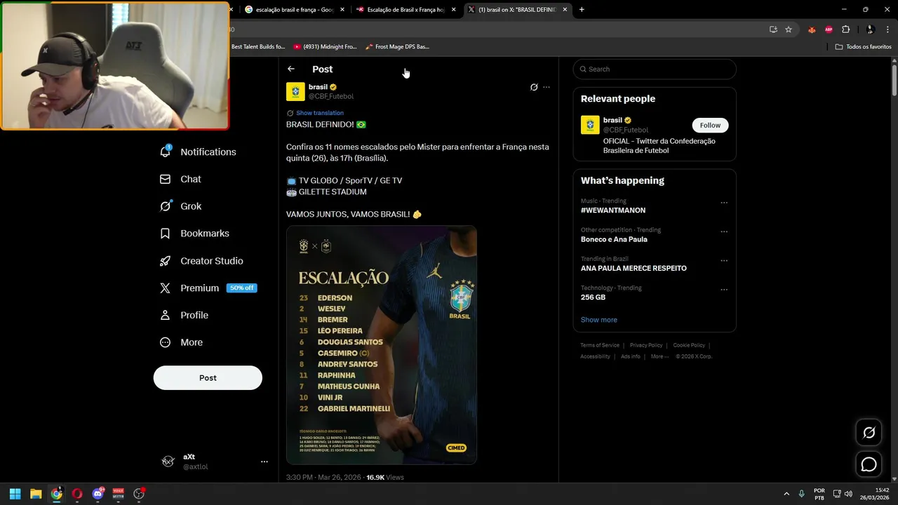
Task: Open Best Talent Builds bookmark
Action: 258,47
